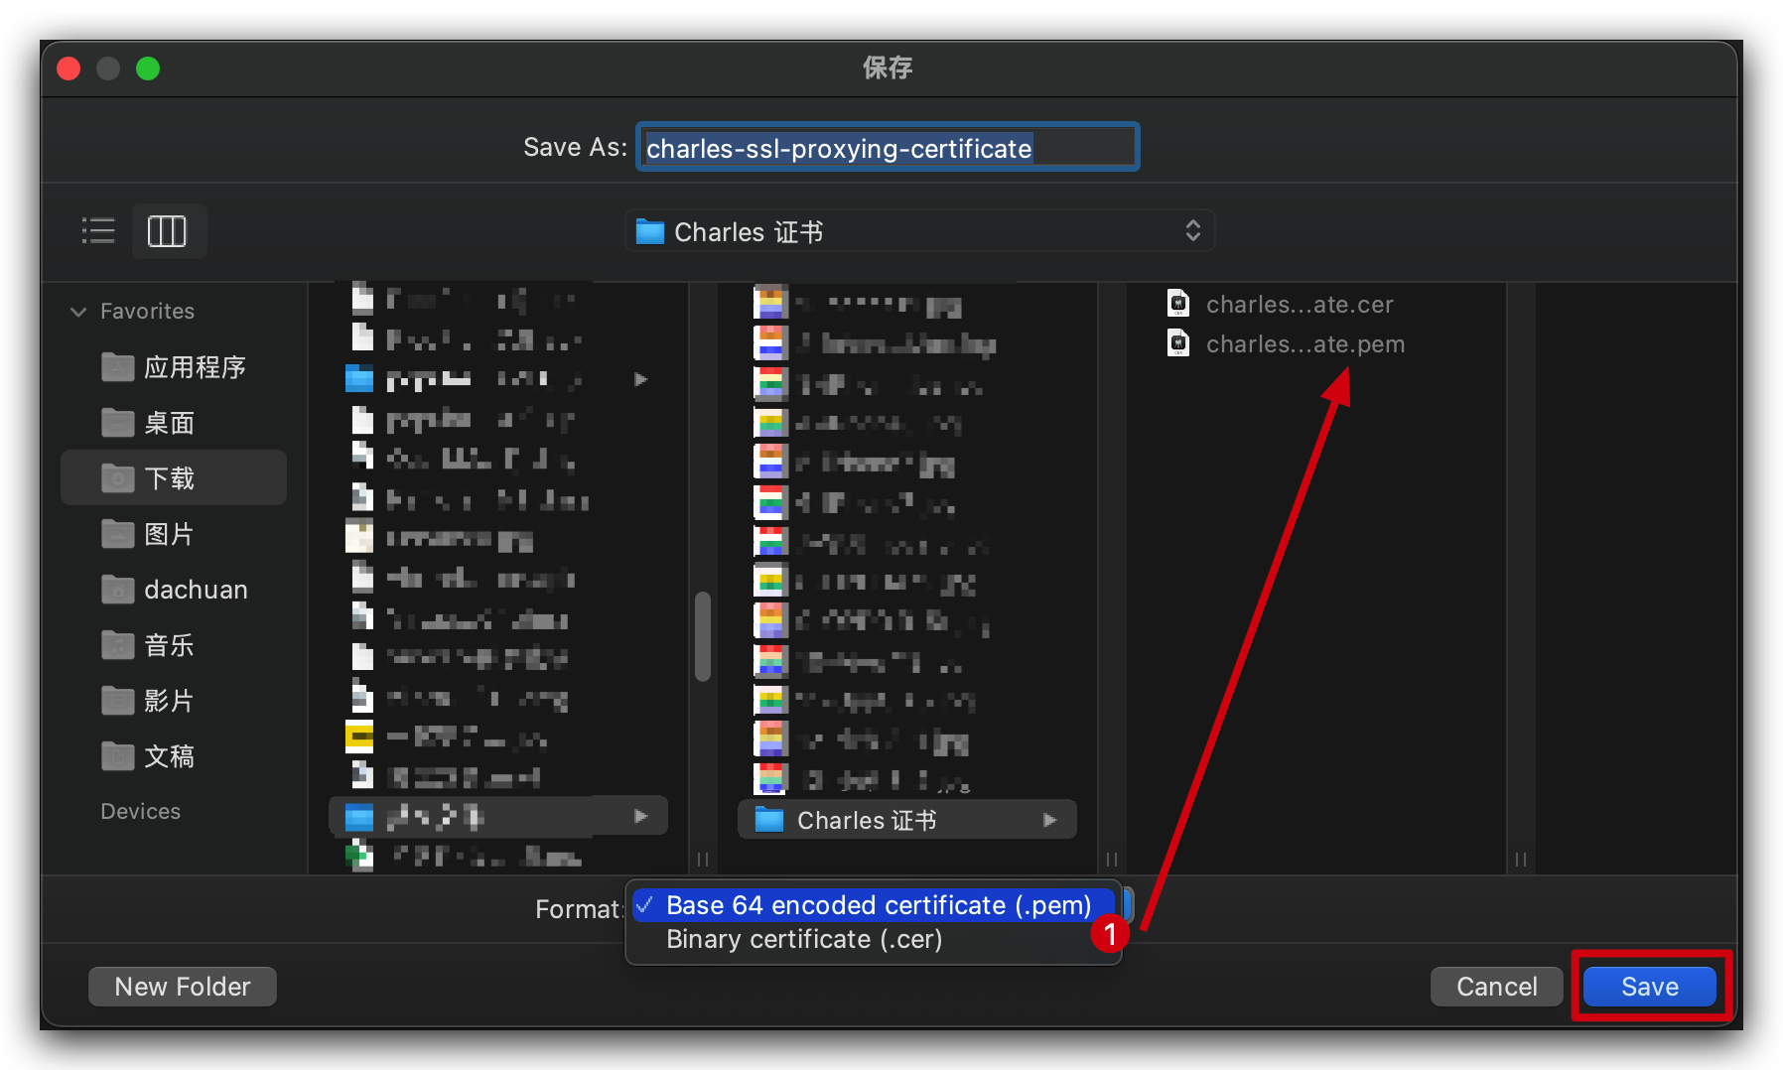The width and height of the screenshot is (1783, 1070).
Task: Open 影片 in the sidebar
Action: click(x=174, y=701)
